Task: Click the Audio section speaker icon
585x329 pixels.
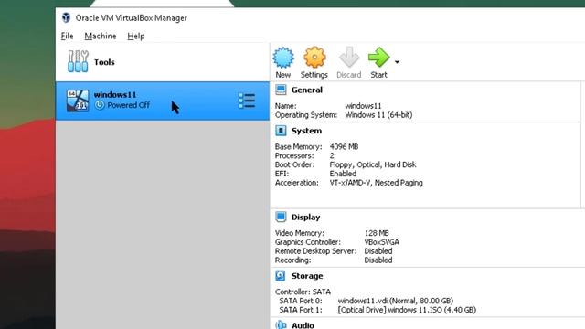Action: [x=281, y=324]
